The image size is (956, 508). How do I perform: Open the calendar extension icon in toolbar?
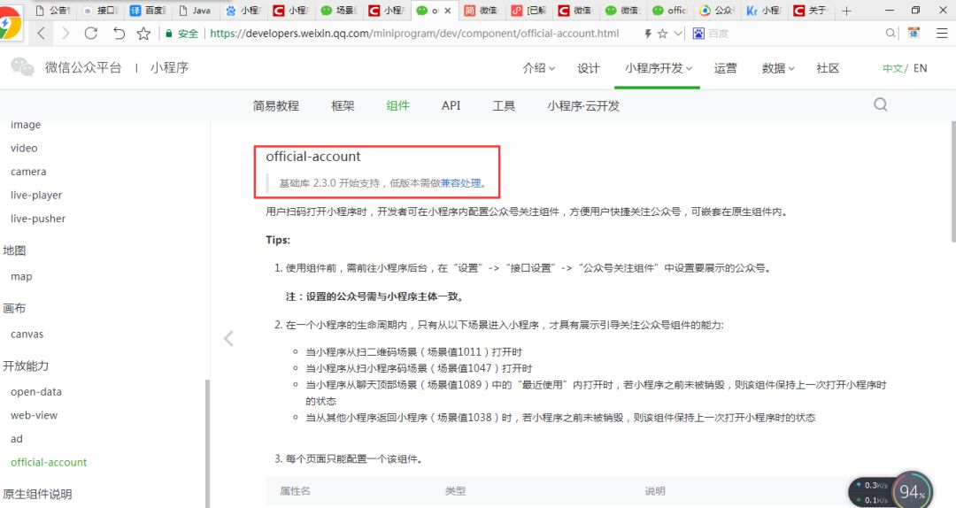pos(914,33)
